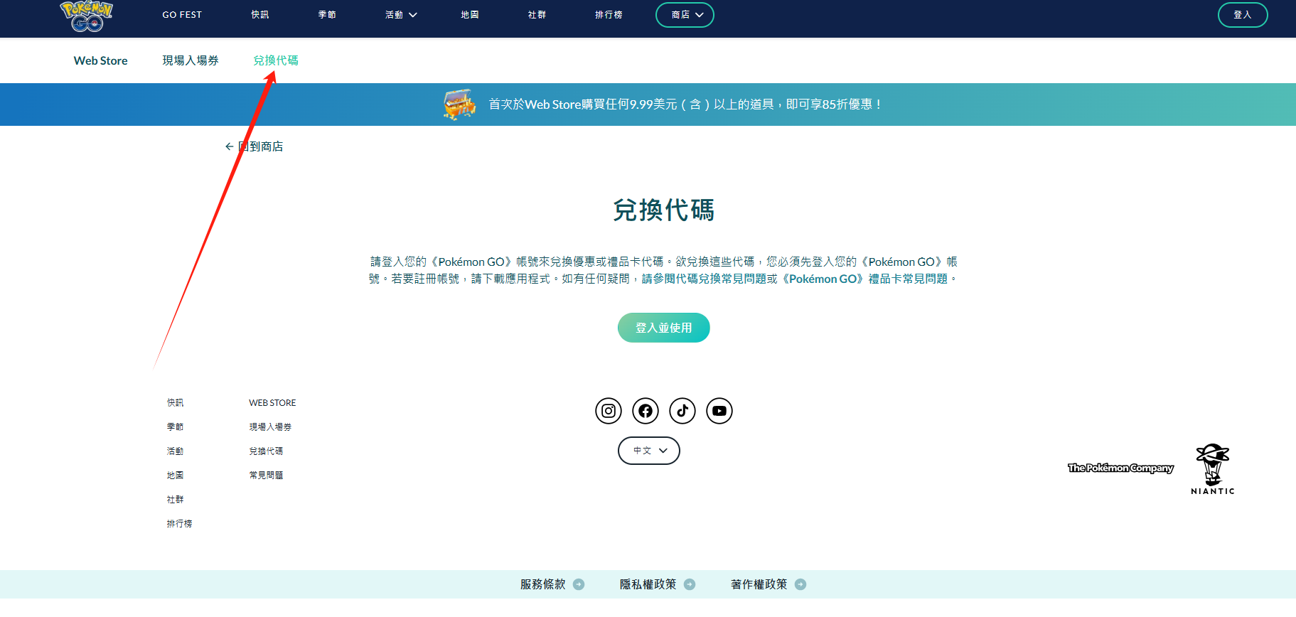This screenshot has height=617, width=1296.
Task: Open the 著作權政策 link
Action: point(759,584)
